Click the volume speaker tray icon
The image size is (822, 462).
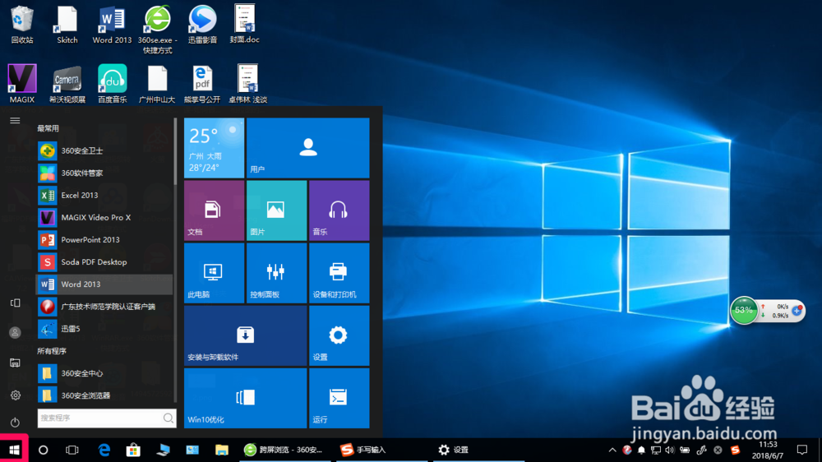[x=670, y=450]
